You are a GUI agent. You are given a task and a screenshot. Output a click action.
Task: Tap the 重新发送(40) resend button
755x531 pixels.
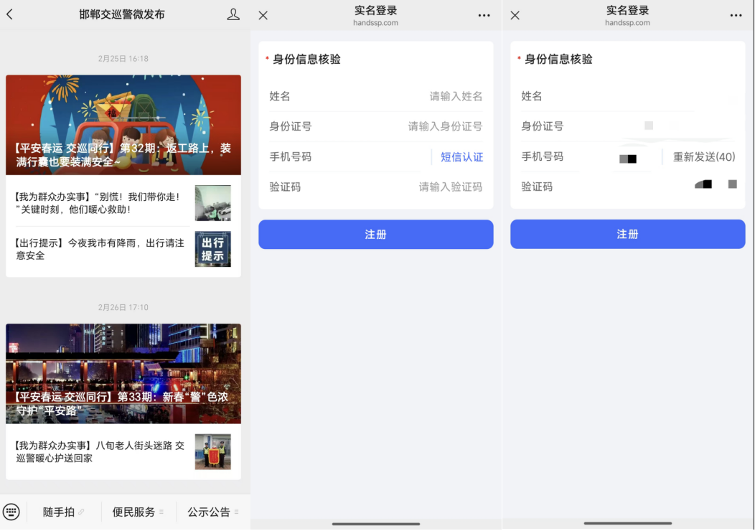click(703, 157)
